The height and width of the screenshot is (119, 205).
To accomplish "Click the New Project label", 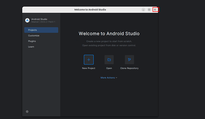I will [x=89, y=68].
